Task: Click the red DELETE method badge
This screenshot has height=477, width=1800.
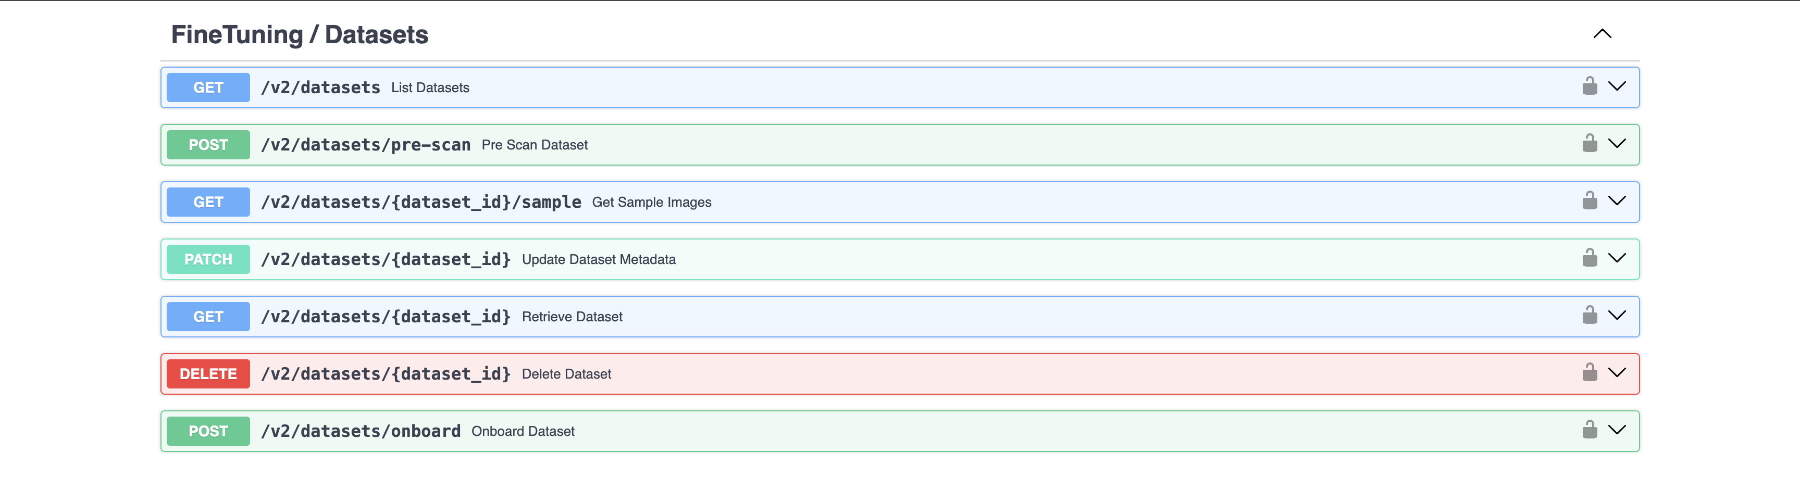Action: click(208, 374)
